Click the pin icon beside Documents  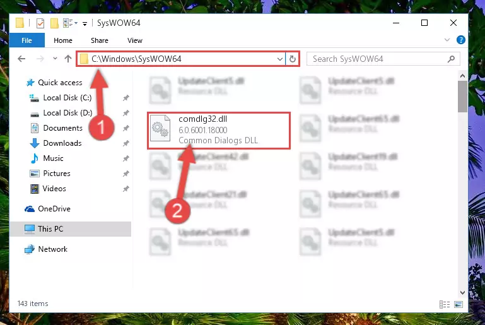[x=126, y=129]
